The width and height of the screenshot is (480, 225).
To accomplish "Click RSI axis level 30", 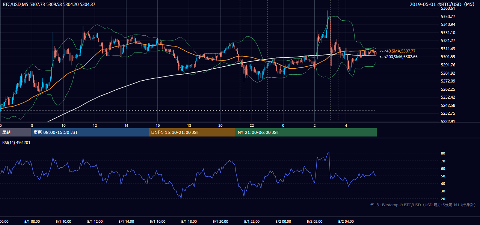I will (443, 191).
